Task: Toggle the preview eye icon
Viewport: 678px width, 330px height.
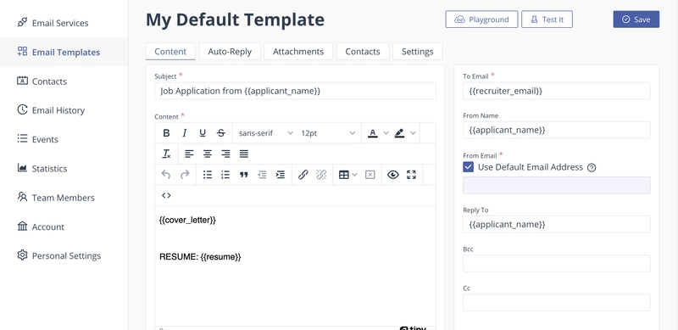Action: pos(392,175)
